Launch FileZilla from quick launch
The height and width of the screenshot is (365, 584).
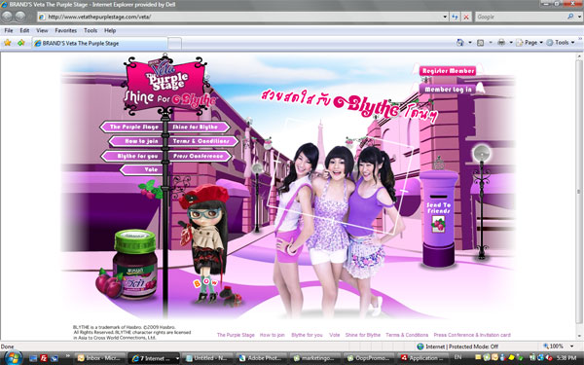(44, 358)
